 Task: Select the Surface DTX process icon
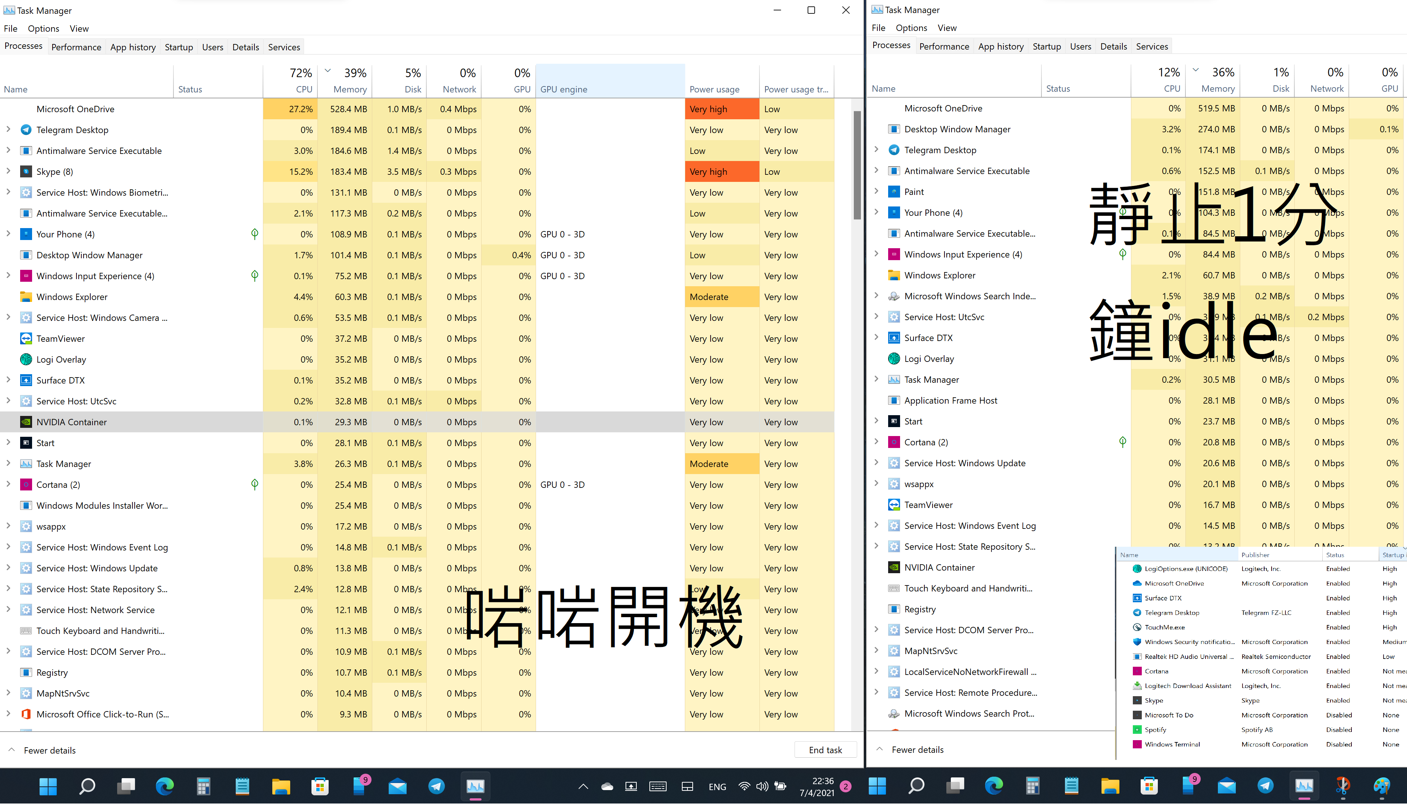pos(26,381)
